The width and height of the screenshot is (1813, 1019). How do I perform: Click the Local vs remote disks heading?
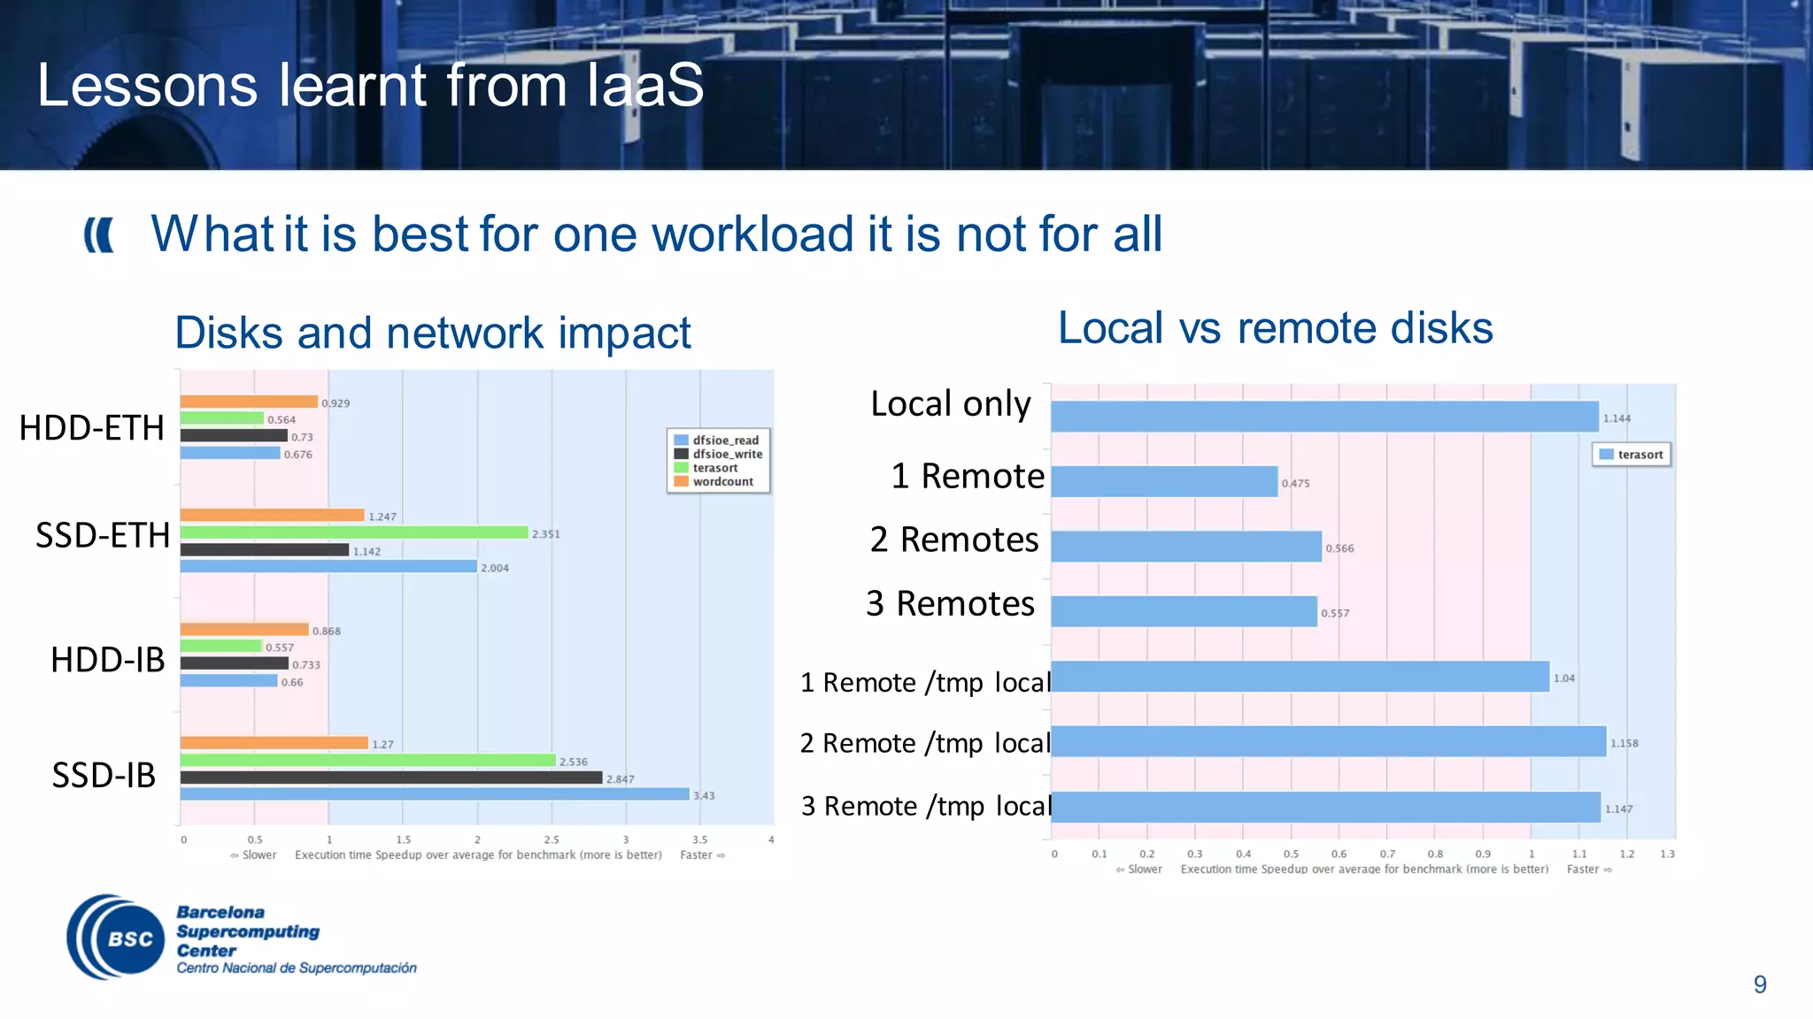[x=1275, y=328]
